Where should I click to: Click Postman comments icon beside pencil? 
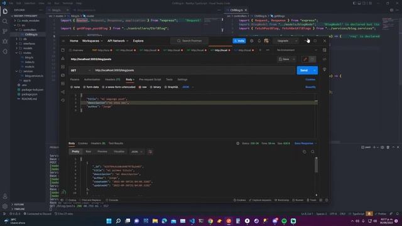pyautogui.click(x=312, y=59)
